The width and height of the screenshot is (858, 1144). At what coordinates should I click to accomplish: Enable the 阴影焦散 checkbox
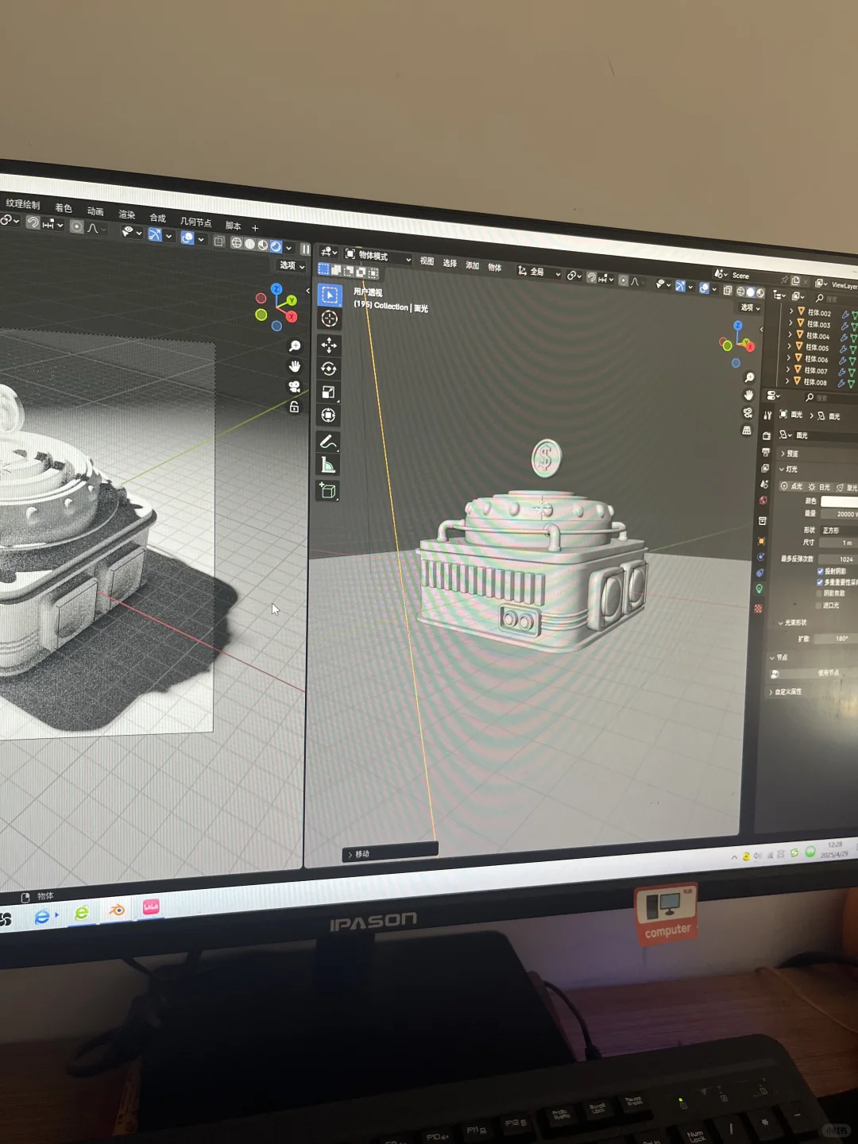(x=819, y=593)
